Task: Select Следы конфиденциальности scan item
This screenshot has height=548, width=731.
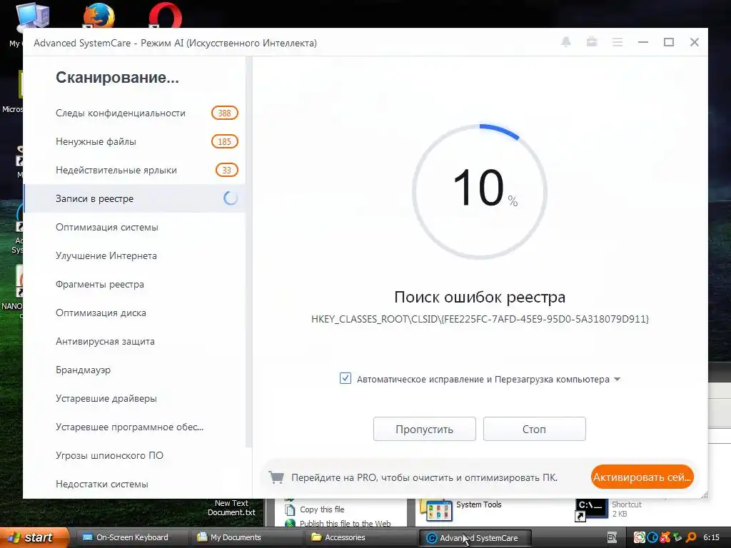Action: tap(134, 113)
